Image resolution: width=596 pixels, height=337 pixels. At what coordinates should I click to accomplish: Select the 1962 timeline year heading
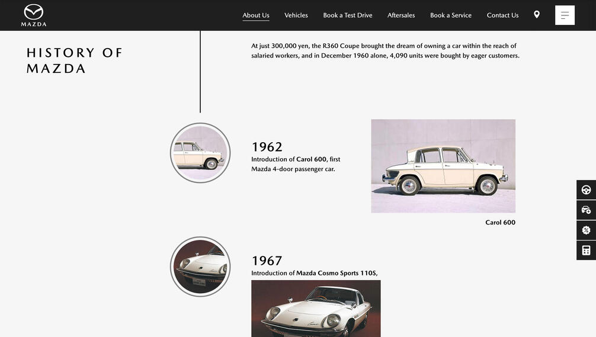[267, 147]
